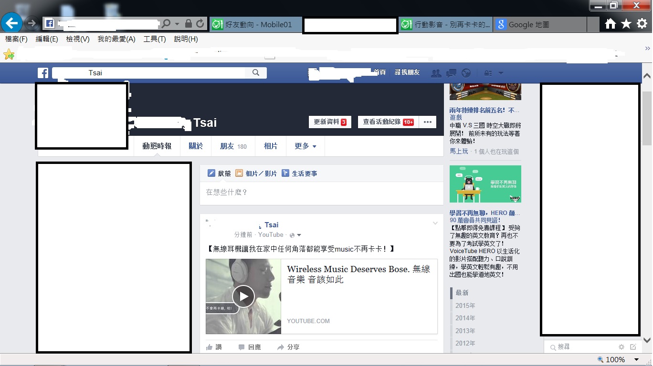Open the address bar autocomplete dropdown arrow

coord(177,23)
